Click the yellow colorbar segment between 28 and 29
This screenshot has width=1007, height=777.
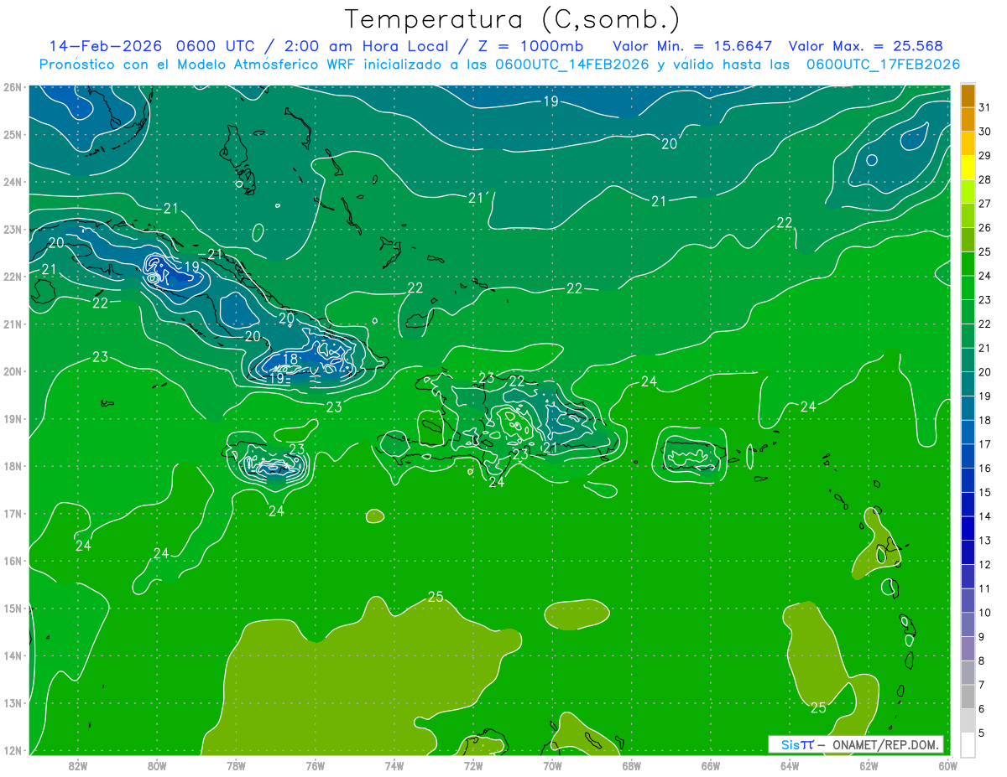[968, 167]
